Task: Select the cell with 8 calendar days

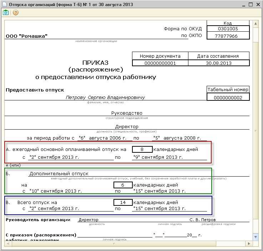Action: tap(142, 149)
